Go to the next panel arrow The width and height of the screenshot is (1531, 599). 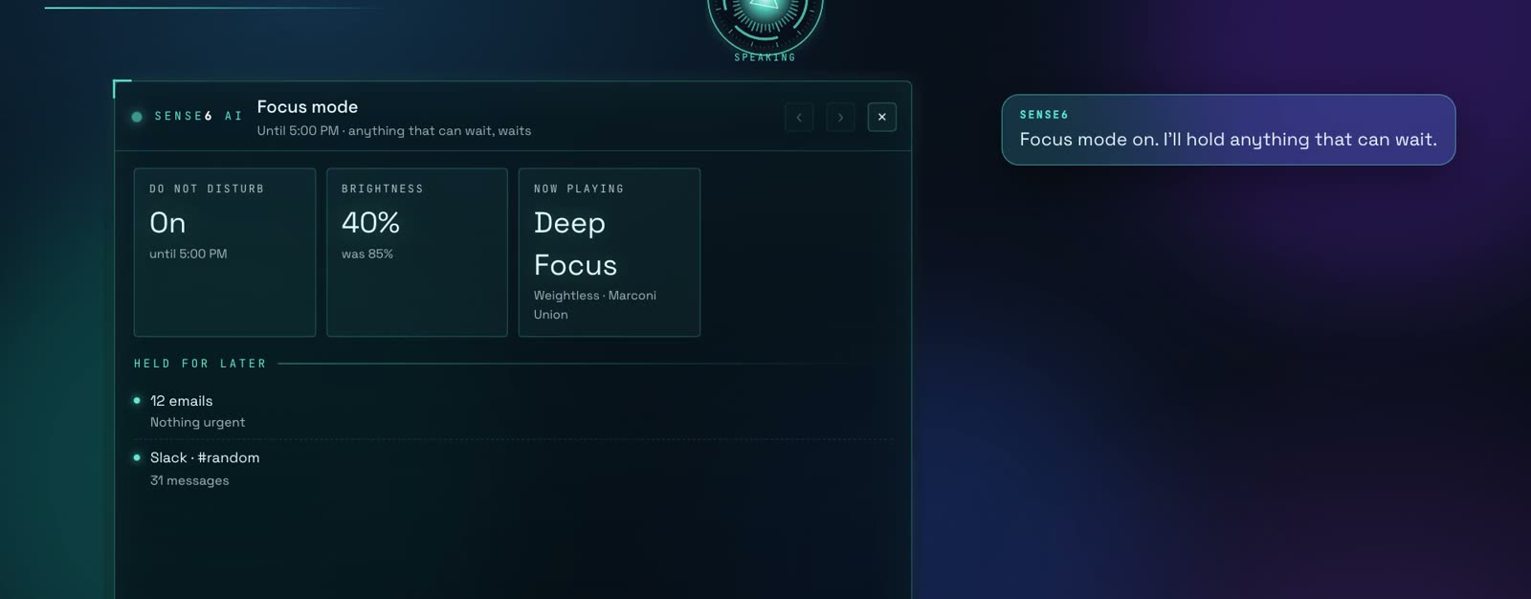coord(840,117)
